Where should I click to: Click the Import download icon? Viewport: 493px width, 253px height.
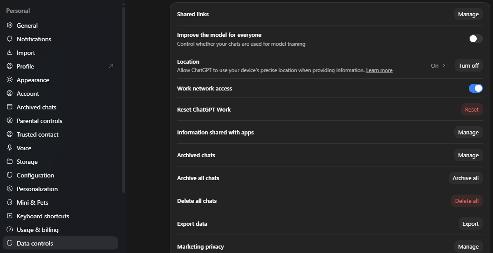point(10,52)
